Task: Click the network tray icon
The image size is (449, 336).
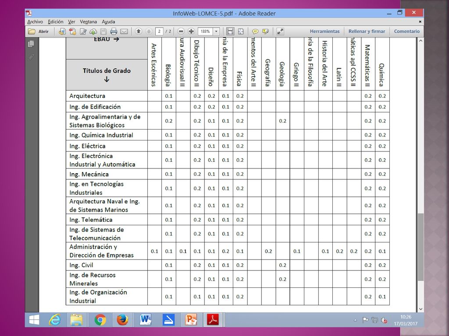Action: [x=374, y=320]
